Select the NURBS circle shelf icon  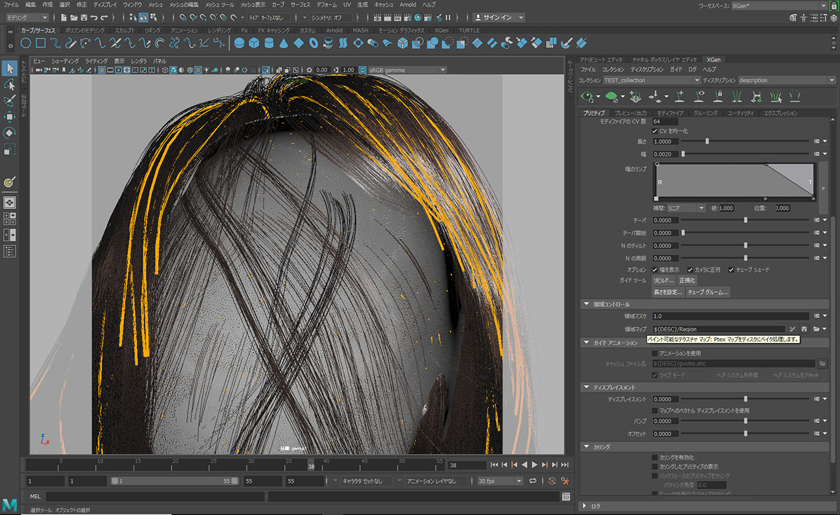coord(26,43)
